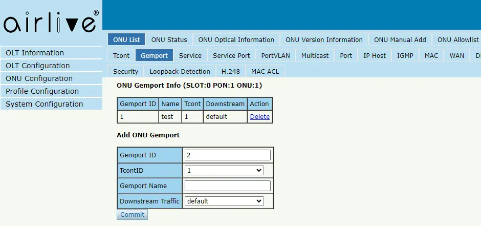
Task: Open the Service Port sub-tab
Action: [x=231, y=55]
